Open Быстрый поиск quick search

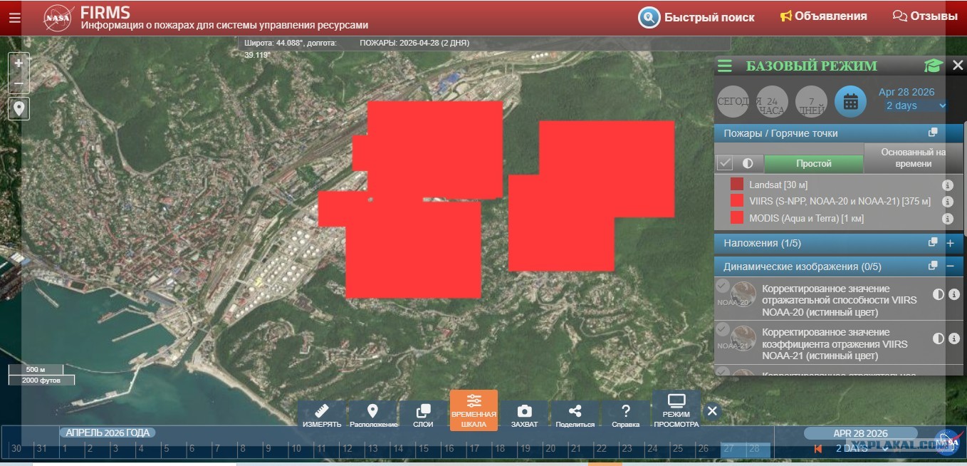click(696, 17)
